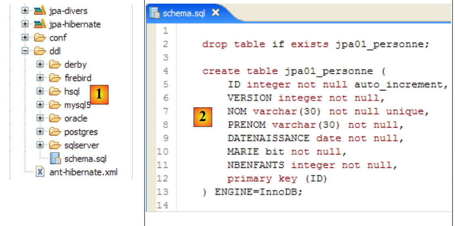Screen dimensions: 455x226
Task: Click the schema.sql file icon in tree
Action: (55, 159)
